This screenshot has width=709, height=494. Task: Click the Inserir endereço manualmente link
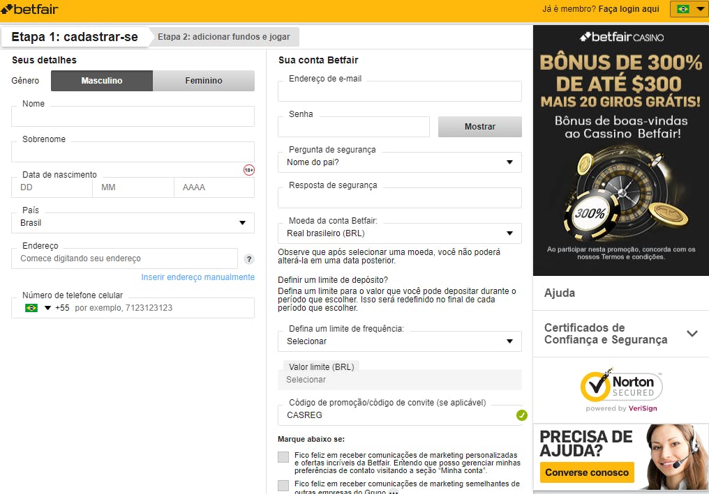(x=197, y=277)
